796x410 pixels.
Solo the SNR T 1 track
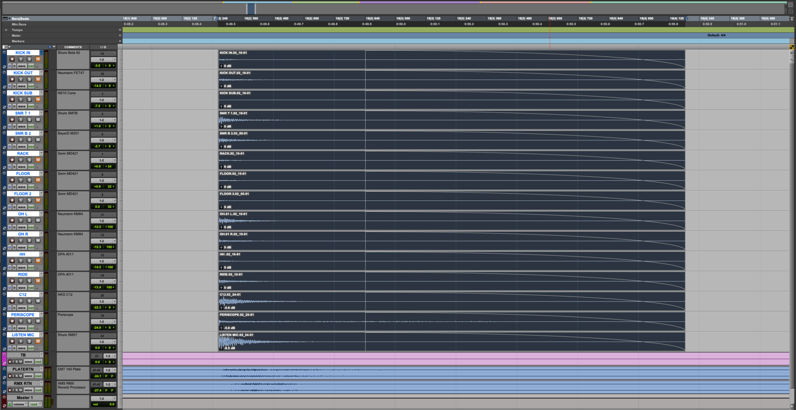click(x=29, y=120)
